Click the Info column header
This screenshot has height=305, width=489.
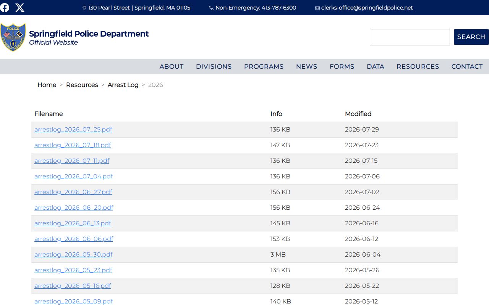(276, 114)
